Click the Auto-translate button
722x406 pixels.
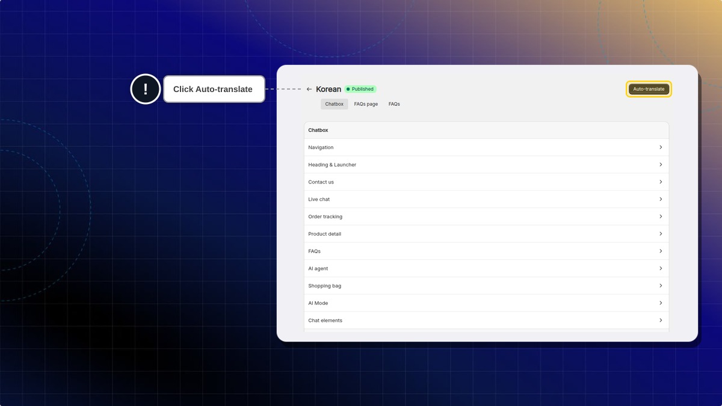point(649,89)
